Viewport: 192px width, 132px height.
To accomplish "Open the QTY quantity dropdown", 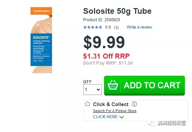I will pos(92,90).
